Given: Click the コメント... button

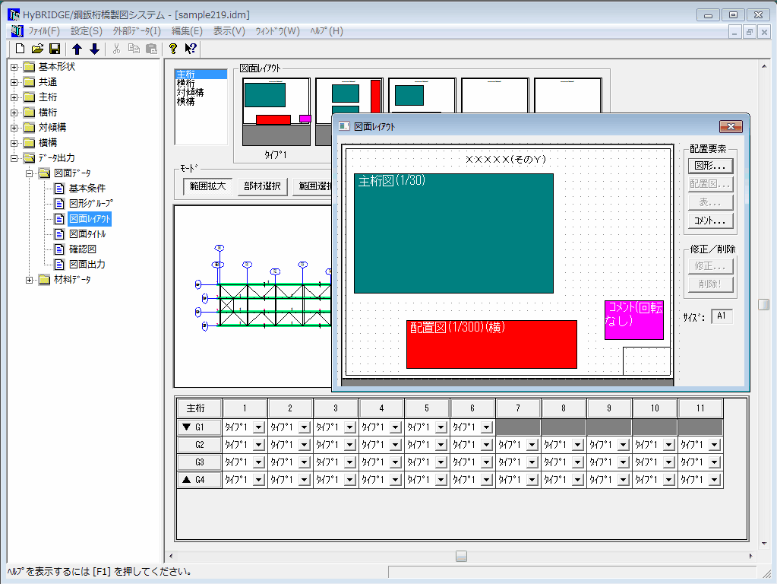Looking at the screenshot, I should [710, 221].
